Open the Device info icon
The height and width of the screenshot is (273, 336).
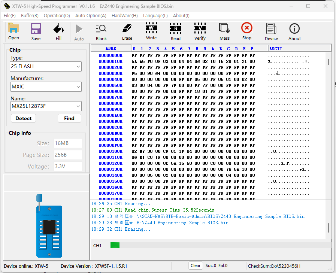tap(271, 32)
